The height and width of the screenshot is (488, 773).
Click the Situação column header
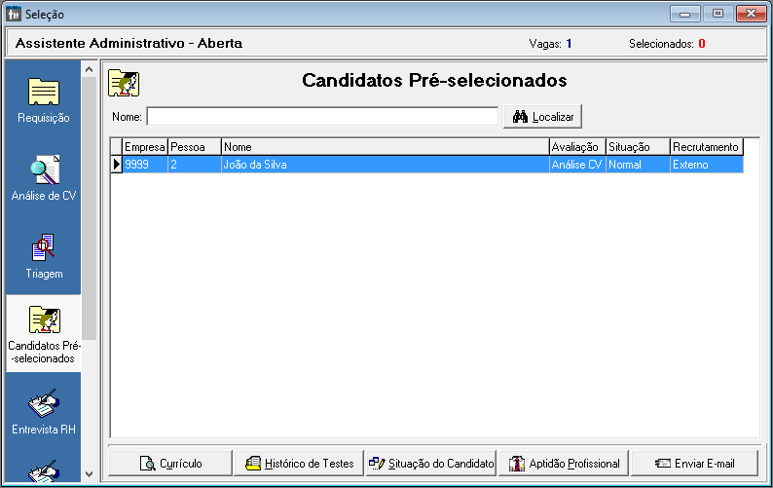coord(637,147)
